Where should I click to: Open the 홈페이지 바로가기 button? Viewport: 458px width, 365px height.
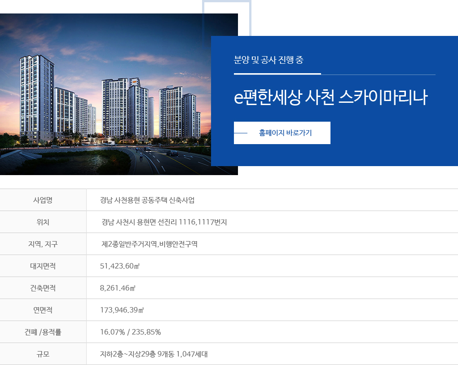coord(282,133)
